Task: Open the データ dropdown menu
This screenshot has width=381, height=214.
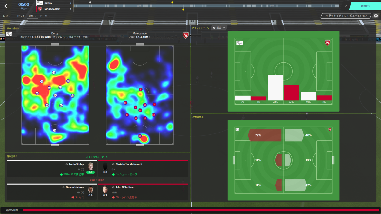Action: pyautogui.click(x=45, y=16)
